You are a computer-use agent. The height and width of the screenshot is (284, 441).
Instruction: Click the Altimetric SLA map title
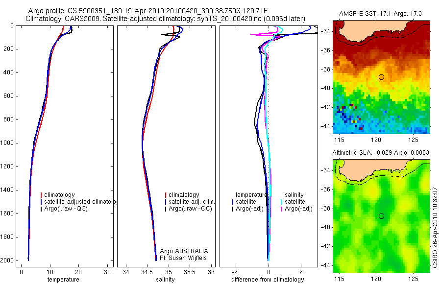(x=381, y=152)
